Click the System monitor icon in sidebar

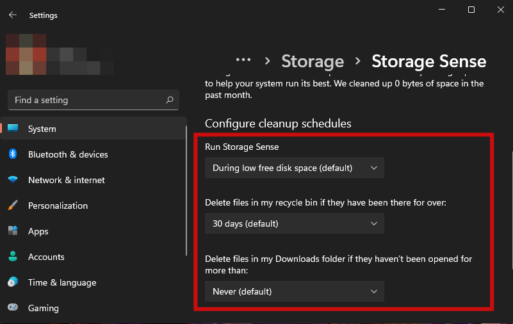(13, 129)
